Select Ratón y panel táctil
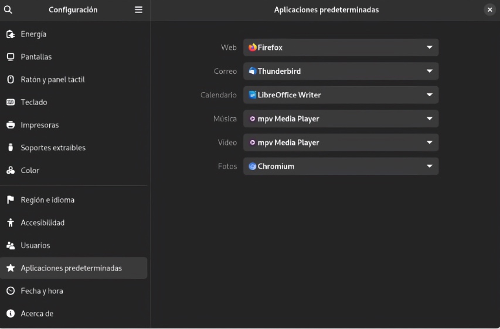This screenshot has width=500, height=329. pos(74,79)
